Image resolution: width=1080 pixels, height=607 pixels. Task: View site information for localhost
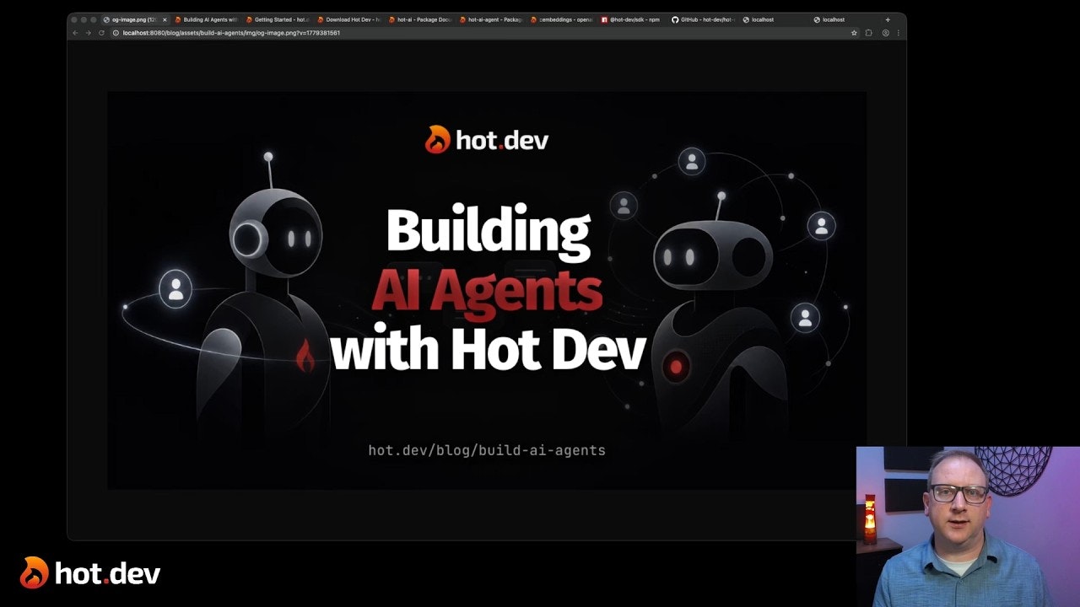(x=116, y=33)
